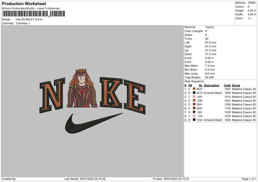Click the black swatch in stop row 2
Viewport: 258px width, 182px height.
point(194,93)
